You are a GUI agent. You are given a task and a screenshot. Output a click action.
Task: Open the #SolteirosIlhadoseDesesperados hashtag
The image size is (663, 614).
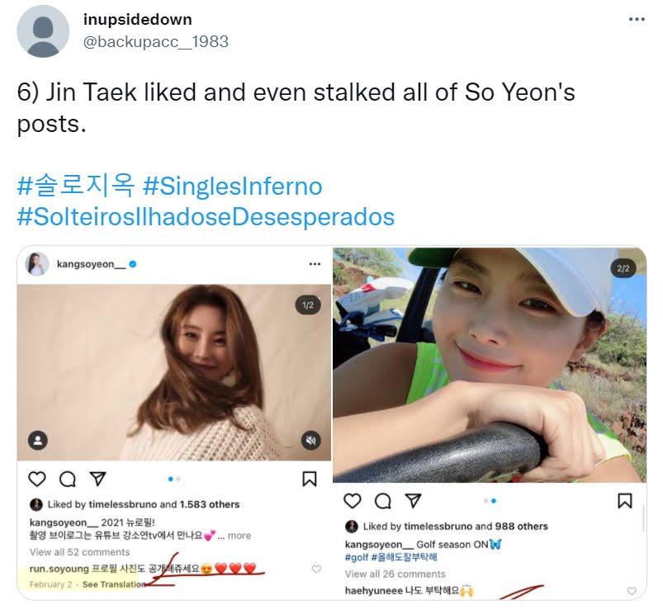(206, 217)
